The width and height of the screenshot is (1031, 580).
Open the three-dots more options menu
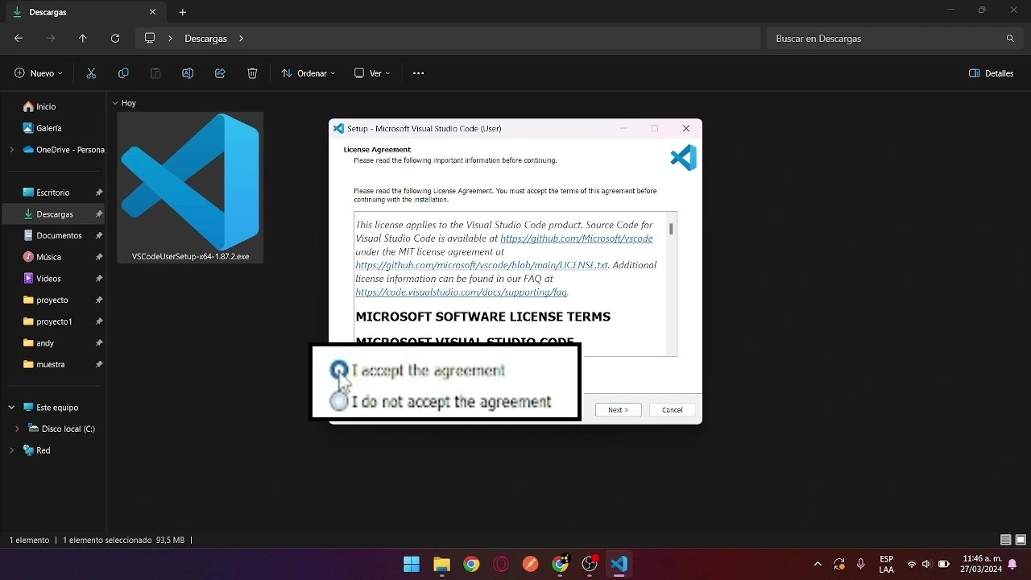418,73
